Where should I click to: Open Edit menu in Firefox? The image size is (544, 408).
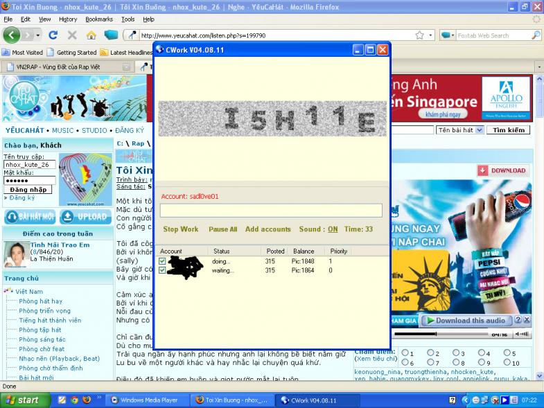point(26,19)
